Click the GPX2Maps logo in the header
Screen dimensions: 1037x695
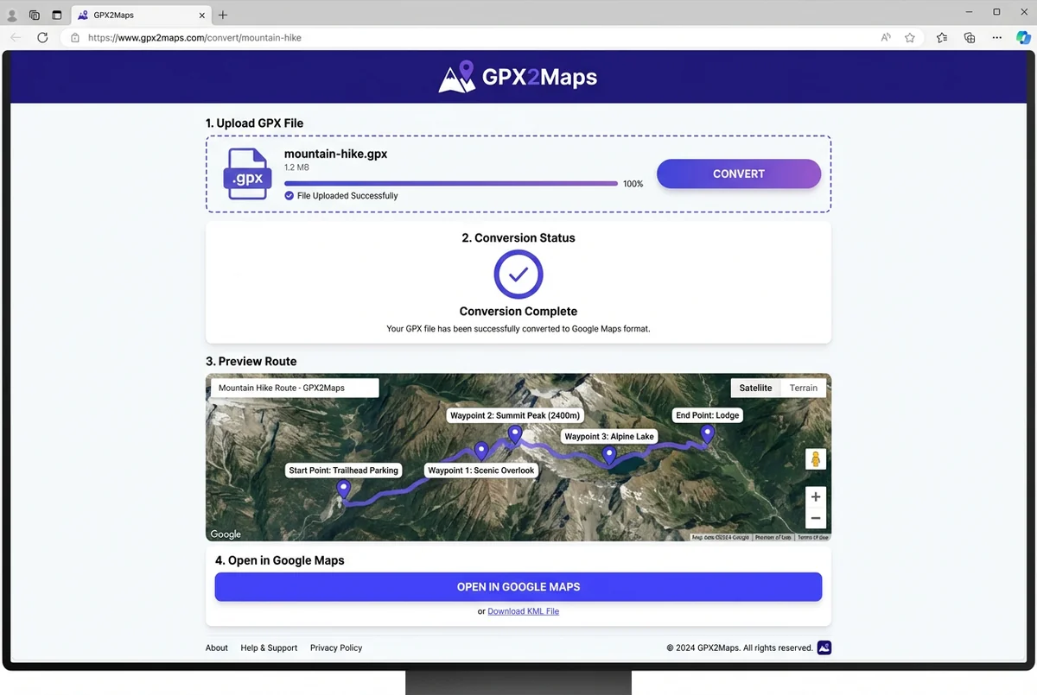(x=517, y=77)
